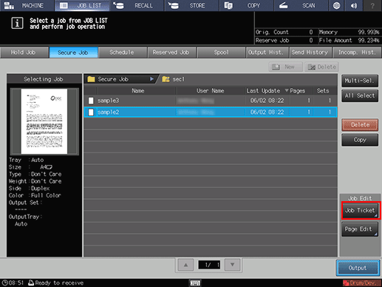Image resolution: width=382 pixels, height=287 pixels.
Task: Sort by the User Name column header
Action: point(210,91)
